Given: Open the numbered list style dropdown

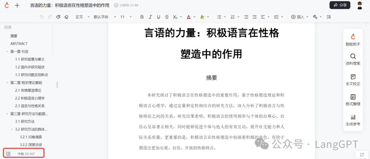Looking at the screenshot, I should click(x=238, y=17).
